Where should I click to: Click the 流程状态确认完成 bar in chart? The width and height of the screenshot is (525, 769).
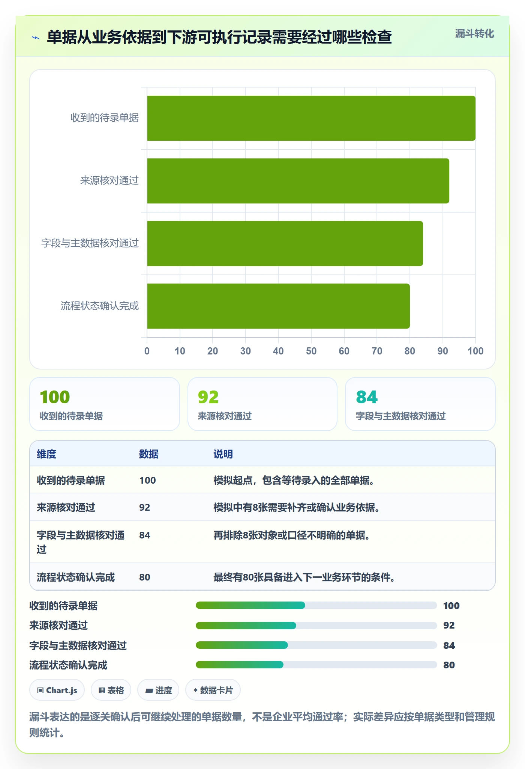pyautogui.click(x=278, y=306)
